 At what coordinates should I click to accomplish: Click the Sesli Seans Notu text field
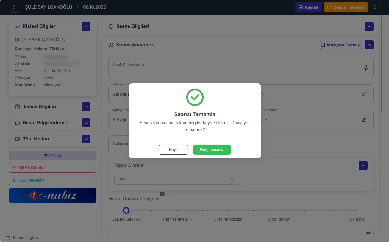coord(241,68)
